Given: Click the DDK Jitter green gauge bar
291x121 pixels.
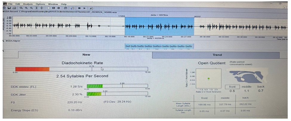Looking at the screenshot, I should pos(94,94).
